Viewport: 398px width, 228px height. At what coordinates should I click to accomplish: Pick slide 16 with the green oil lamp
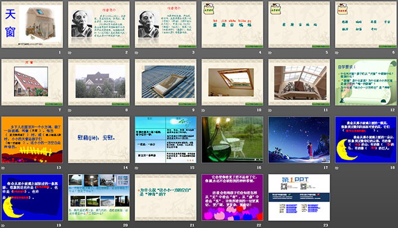click(232, 140)
